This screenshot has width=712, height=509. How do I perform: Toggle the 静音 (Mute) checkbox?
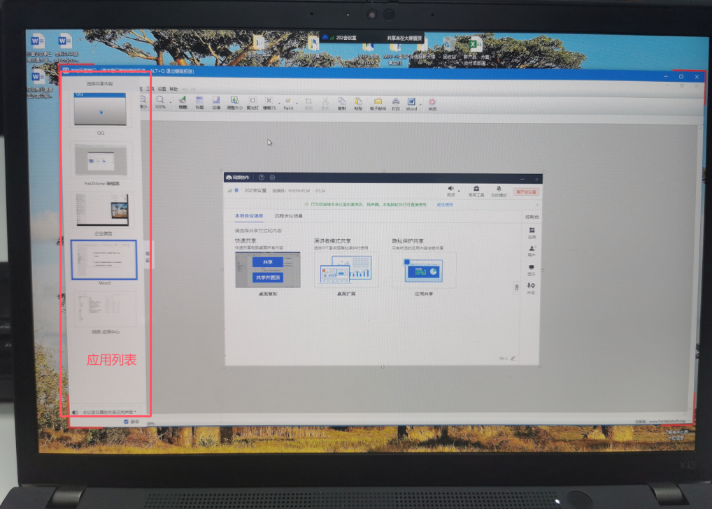(127, 422)
